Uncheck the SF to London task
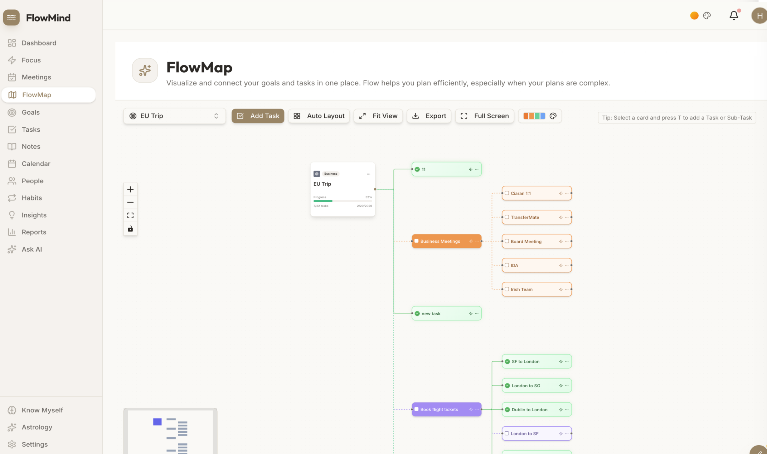The image size is (767, 454). point(507,361)
